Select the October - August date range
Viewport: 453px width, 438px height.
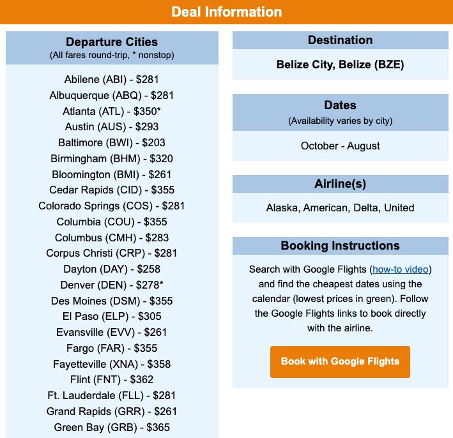(340, 146)
